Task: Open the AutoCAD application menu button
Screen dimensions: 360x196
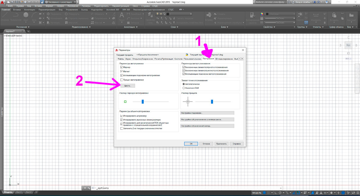Action: pos(3,2)
